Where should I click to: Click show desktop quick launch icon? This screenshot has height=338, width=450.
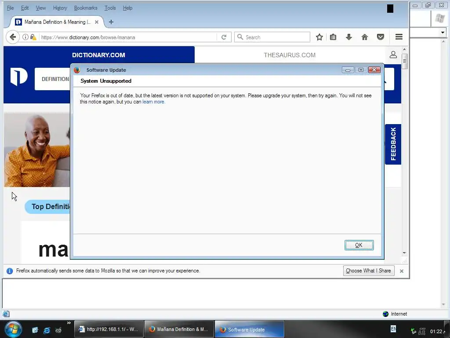click(x=35, y=330)
